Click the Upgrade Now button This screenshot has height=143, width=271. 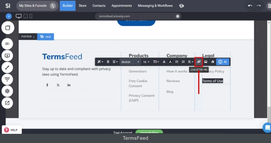point(149,132)
